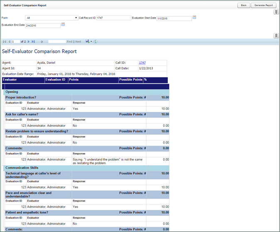This screenshot has height=232, width=280.
Task: Open Evaluation Start Date calendar picker
Action: 194,17
